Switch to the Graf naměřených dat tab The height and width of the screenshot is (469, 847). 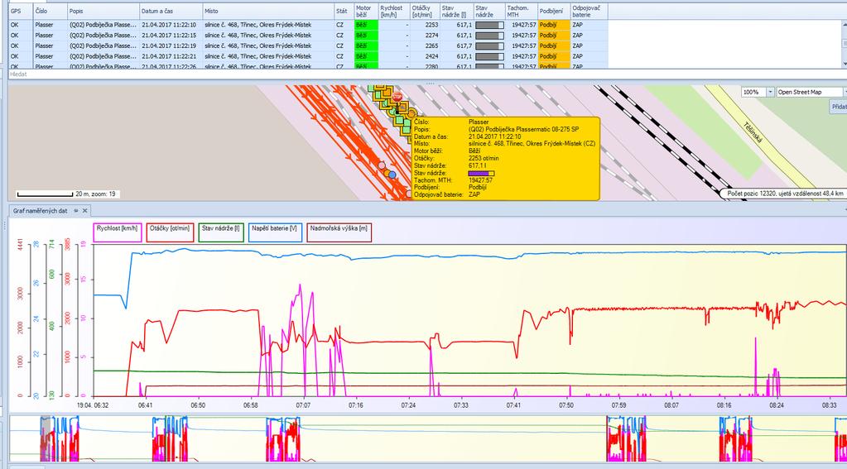[41, 210]
